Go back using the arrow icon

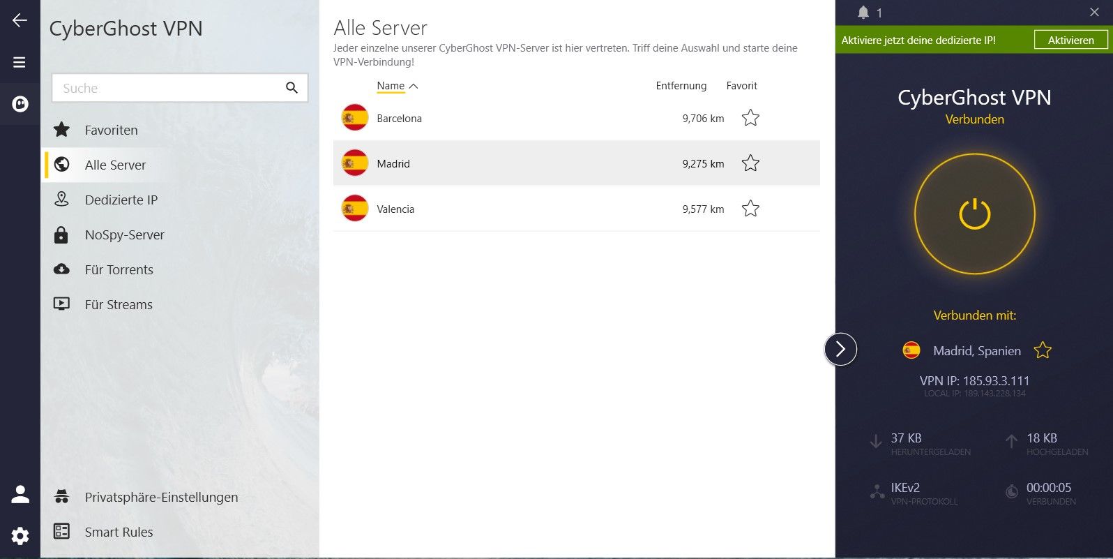[20, 20]
